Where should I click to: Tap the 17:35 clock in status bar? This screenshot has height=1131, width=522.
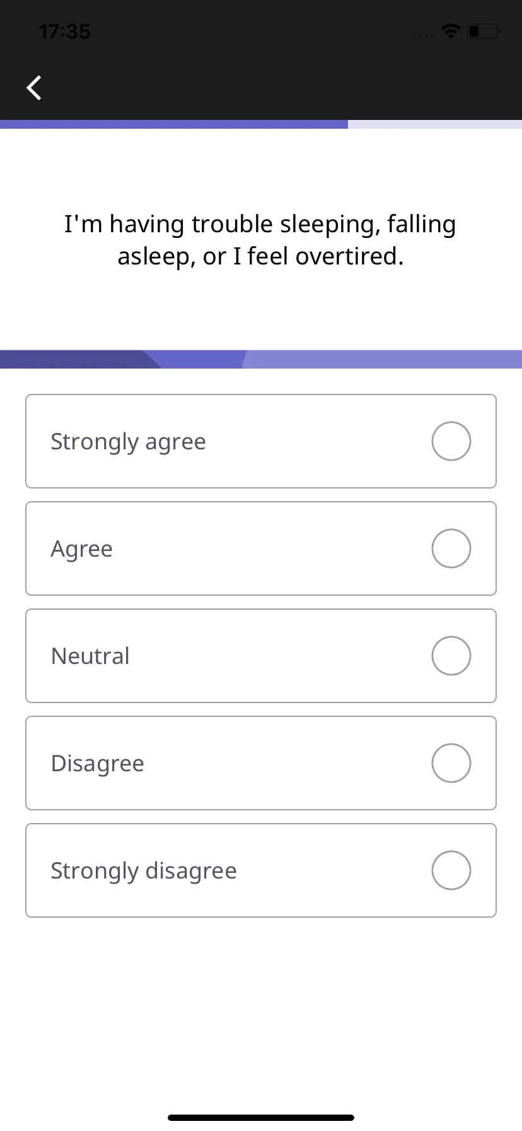click(65, 32)
